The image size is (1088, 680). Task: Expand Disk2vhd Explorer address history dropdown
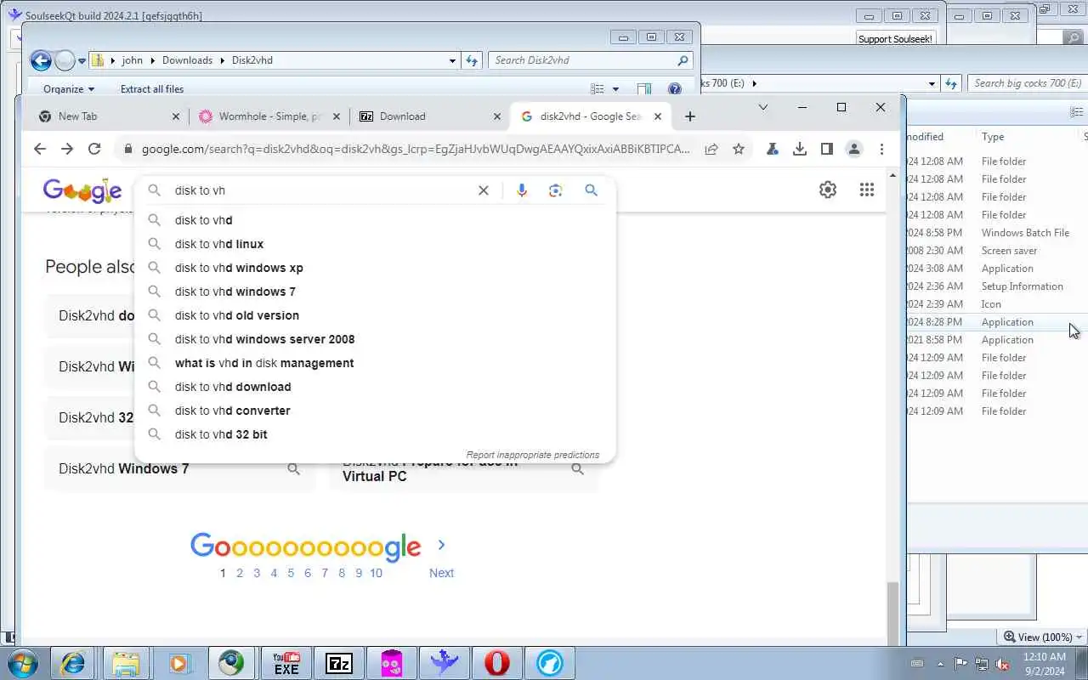click(452, 60)
